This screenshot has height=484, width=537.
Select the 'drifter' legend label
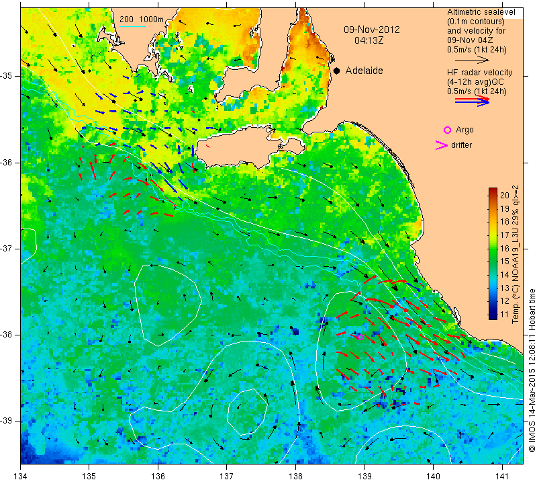[461, 145]
